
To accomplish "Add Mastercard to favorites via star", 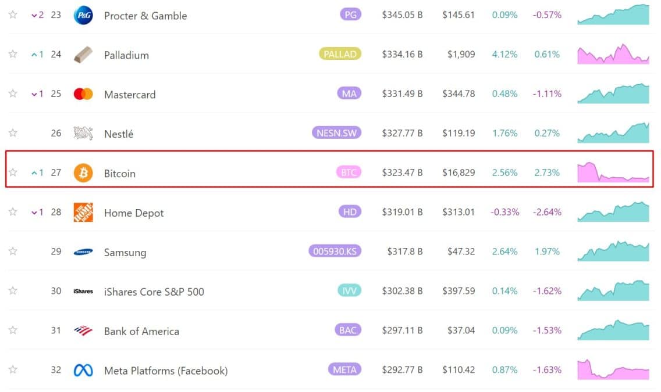I will click(13, 93).
